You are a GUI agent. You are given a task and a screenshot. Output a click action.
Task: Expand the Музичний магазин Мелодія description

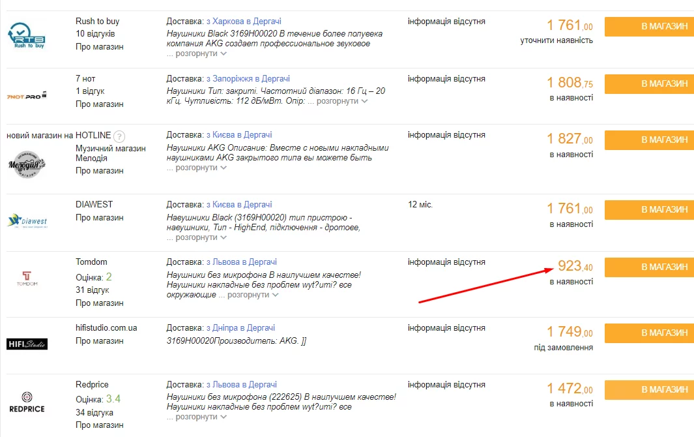coord(201,168)
